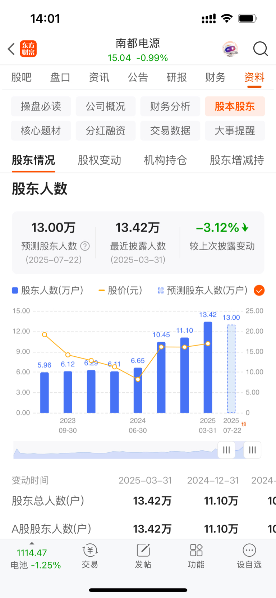Select the right range slider handle
Viewport: 276px width, 598px height.
(252, 450)
